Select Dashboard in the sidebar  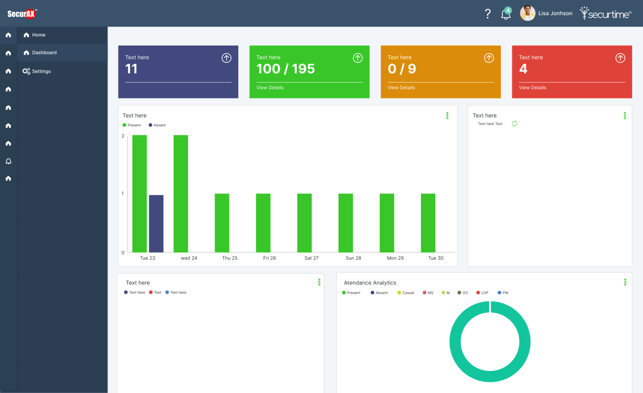tap(44, 52)
